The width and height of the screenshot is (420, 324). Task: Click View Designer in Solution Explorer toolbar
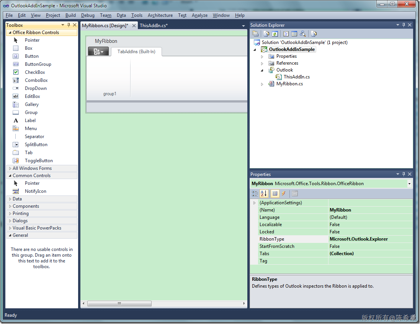[294, 34]
